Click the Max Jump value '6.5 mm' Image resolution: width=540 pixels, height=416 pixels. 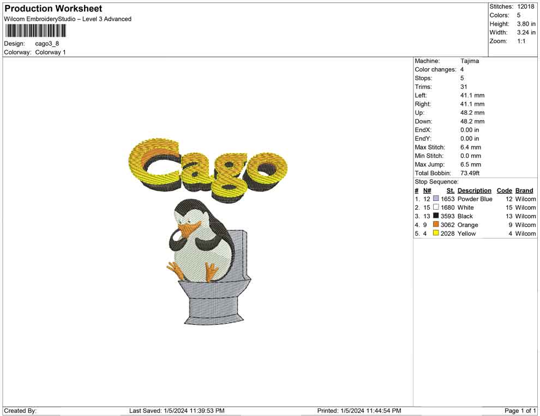pyautogui.click(x=470, y=164)
